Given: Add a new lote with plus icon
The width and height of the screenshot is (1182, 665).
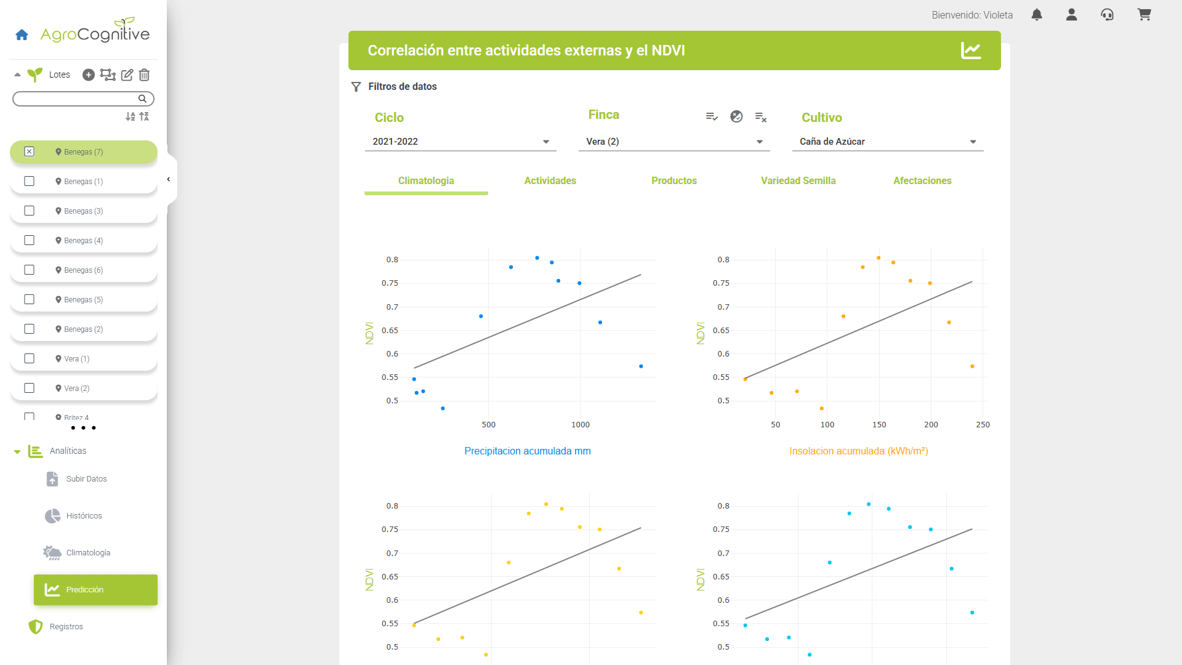Looking at the screenshot, I should point(89,75).
